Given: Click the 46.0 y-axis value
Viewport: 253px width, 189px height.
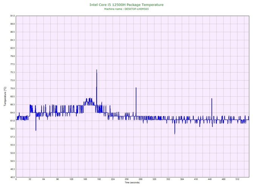Looking at the screenshot, I should (12, 177).
